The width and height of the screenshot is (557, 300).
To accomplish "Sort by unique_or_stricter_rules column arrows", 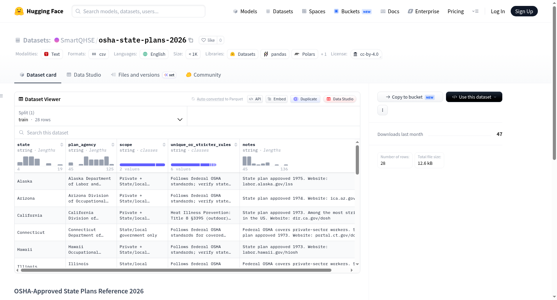I will 236,145.
